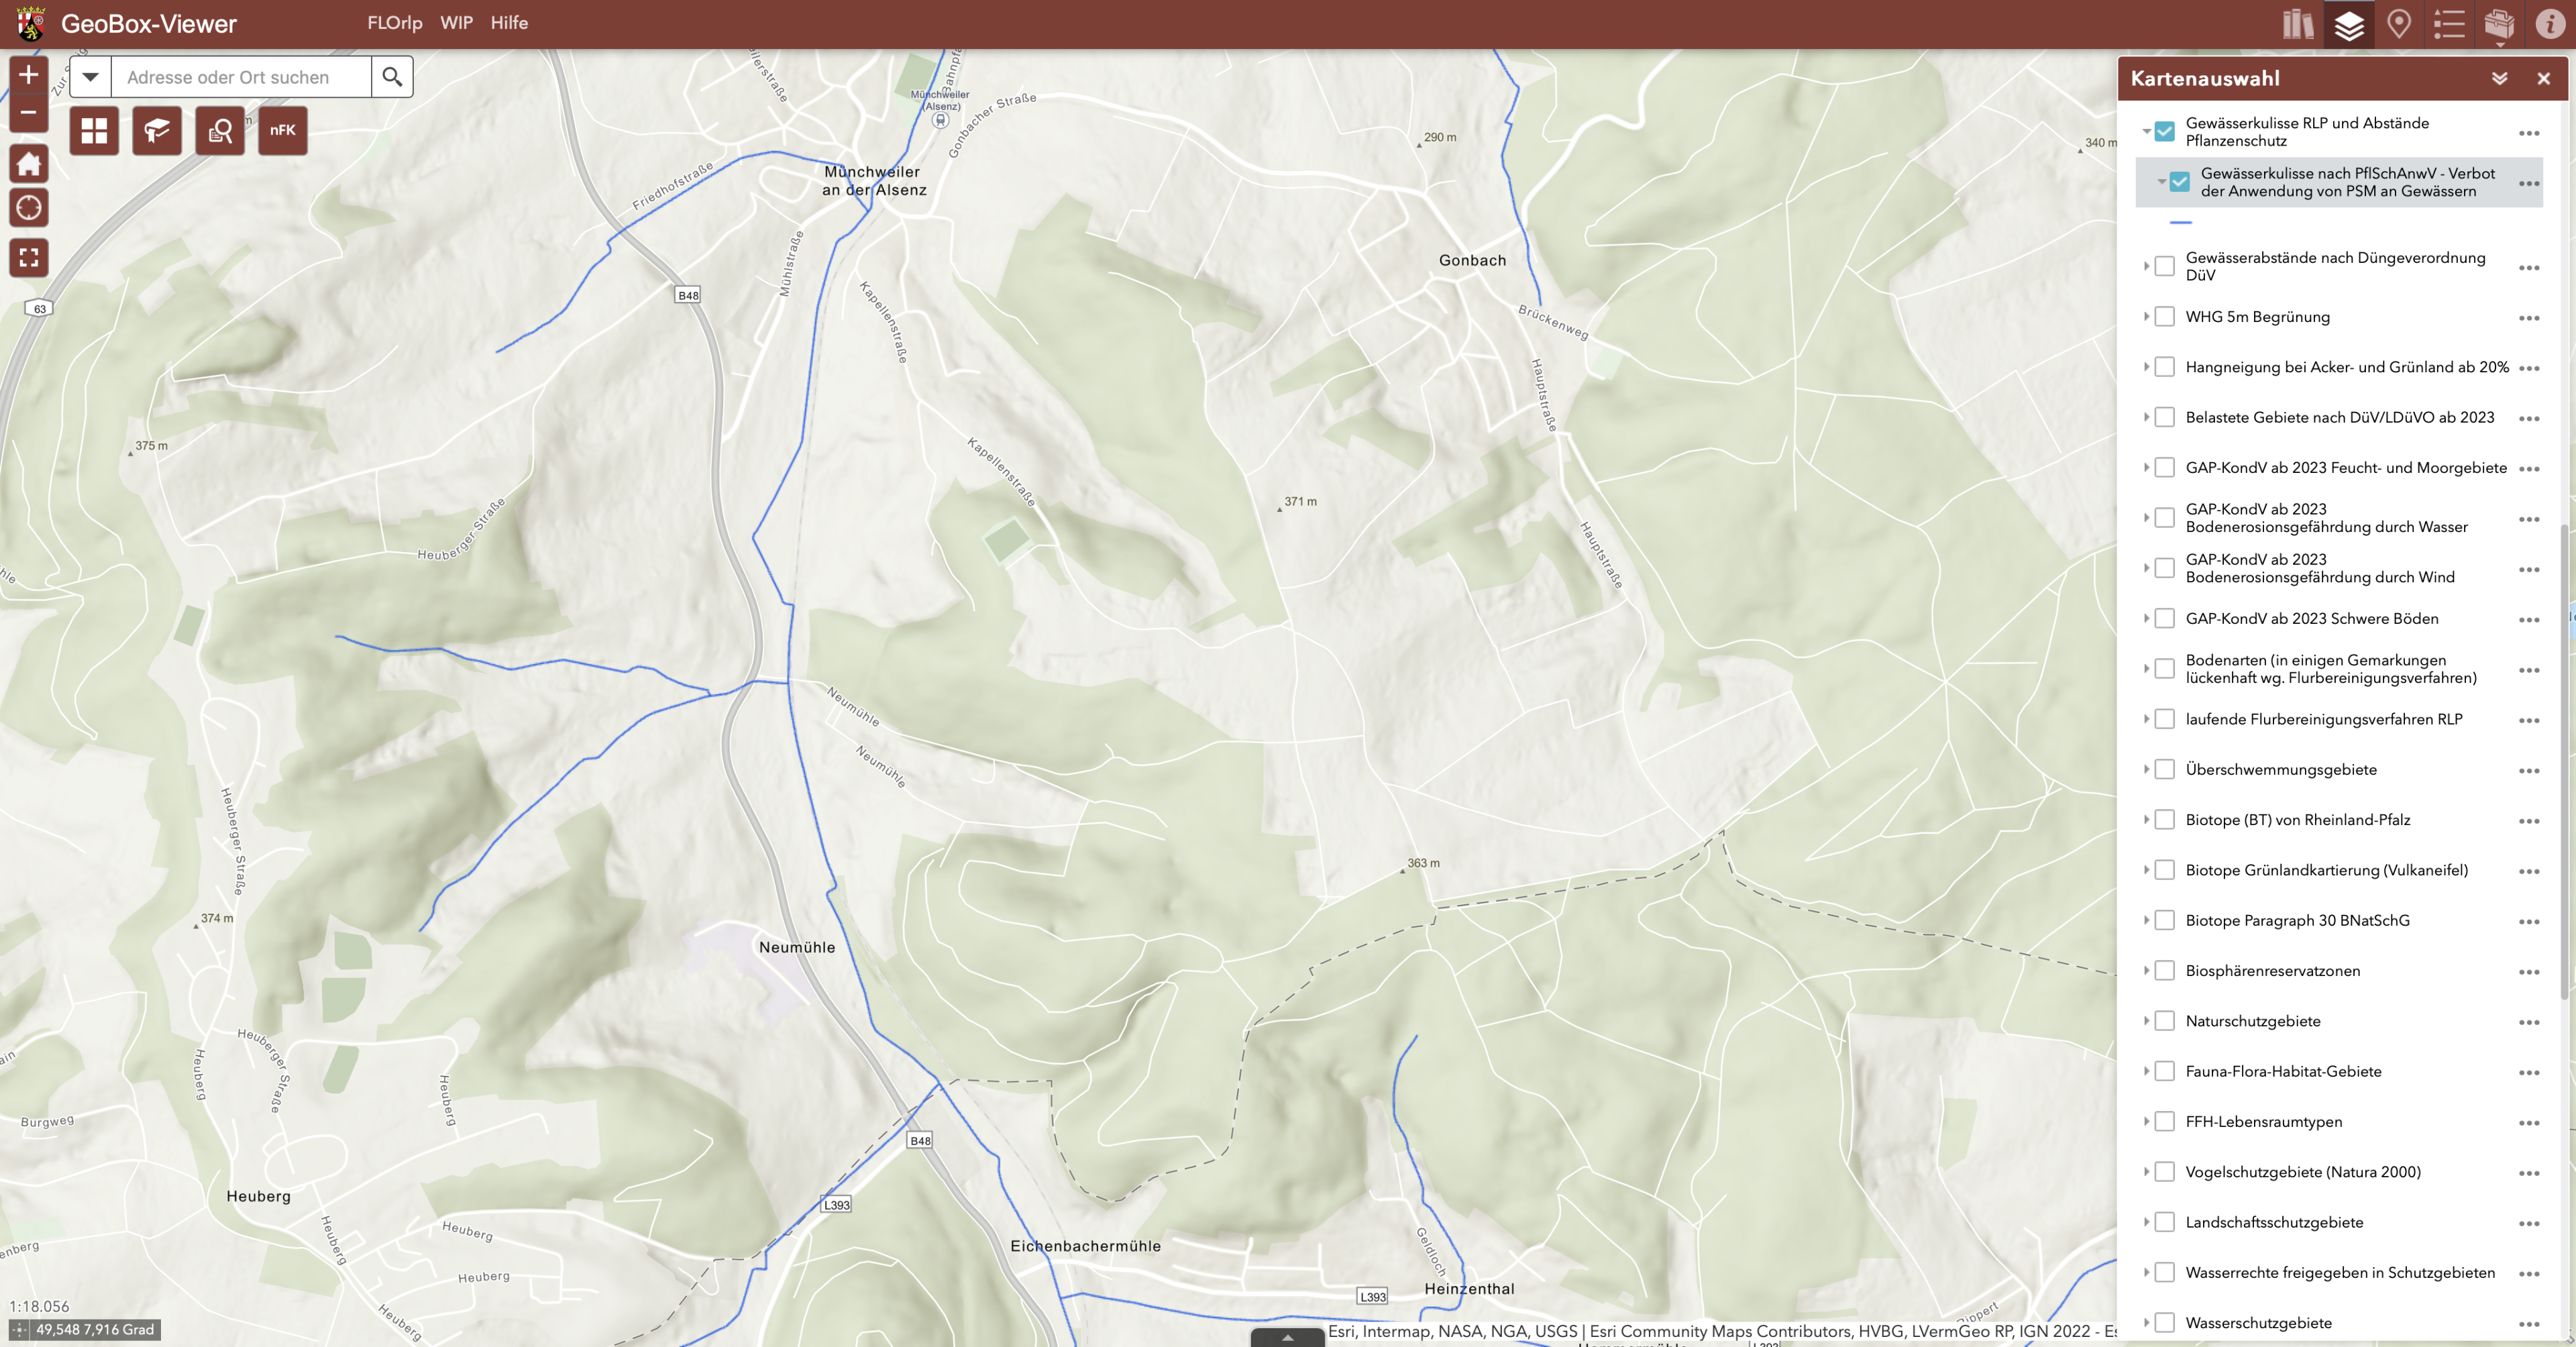Click the search magnifier button

pyautogui.click(x=392, y=77)
